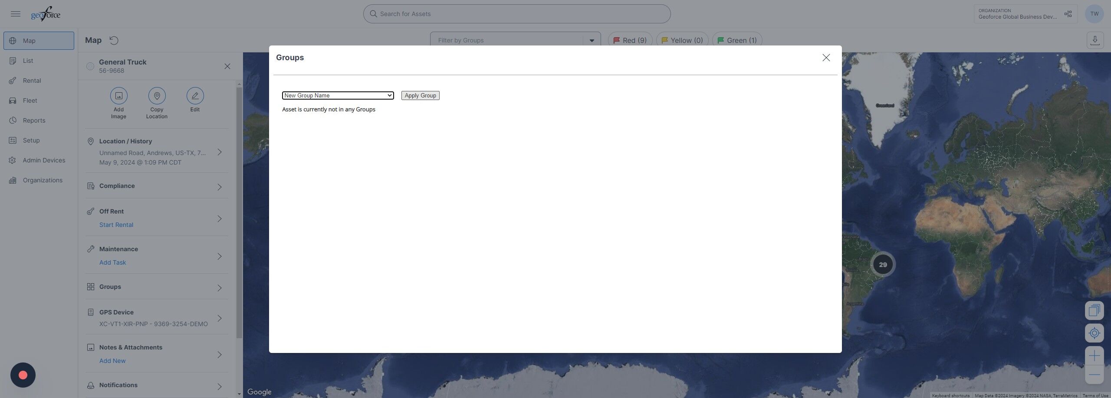
Task: Select the General Truck status circle
Action: click(x=90, y=66)
